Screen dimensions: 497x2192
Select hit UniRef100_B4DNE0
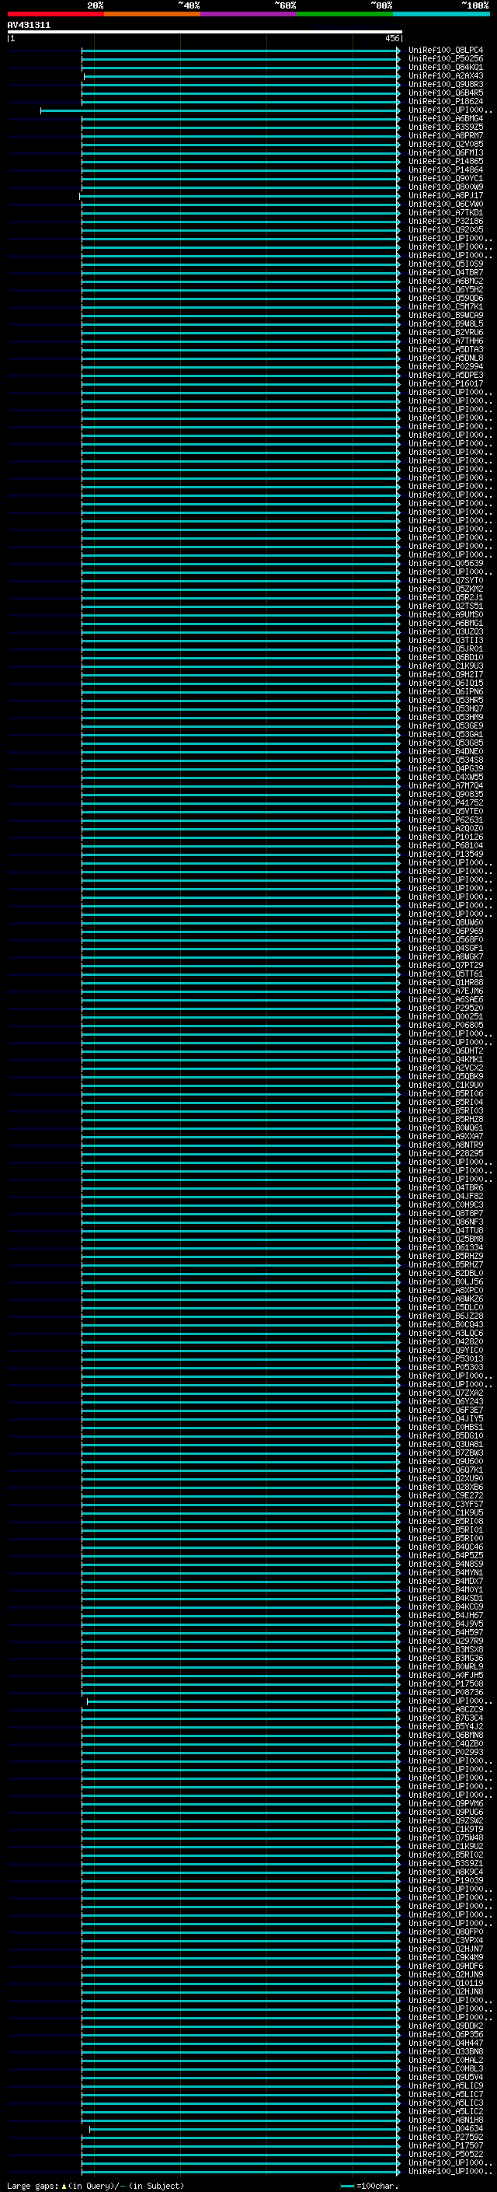pos(446,751)
